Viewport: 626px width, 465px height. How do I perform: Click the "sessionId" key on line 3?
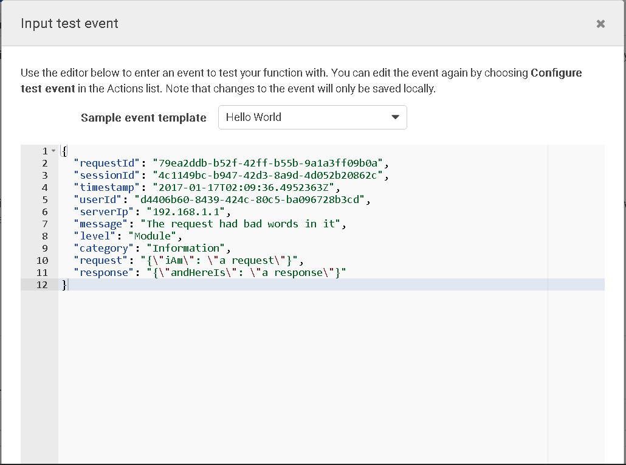pos(107,175)
